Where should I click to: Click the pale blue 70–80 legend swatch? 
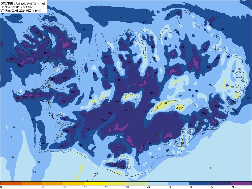tap(157, 183)
